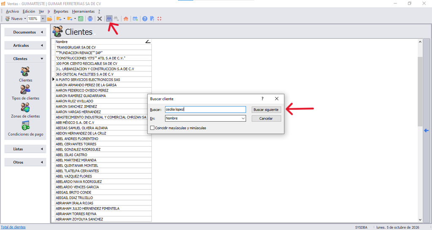
Task: Click the green spreadsheet export icon
Action: [81, 19]
